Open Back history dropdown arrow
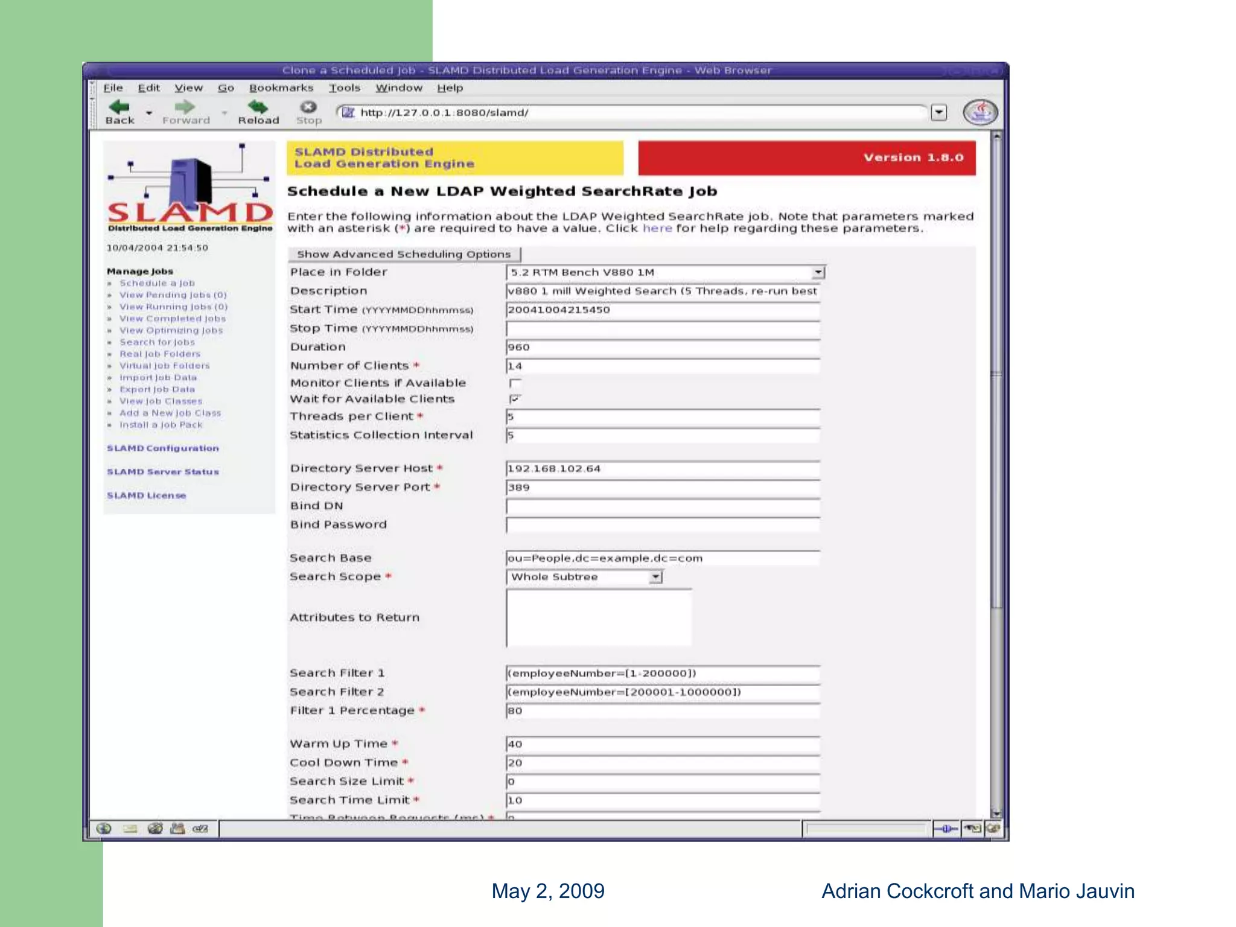This screenshot has width=1236, height=927. [x=149, y=112]
